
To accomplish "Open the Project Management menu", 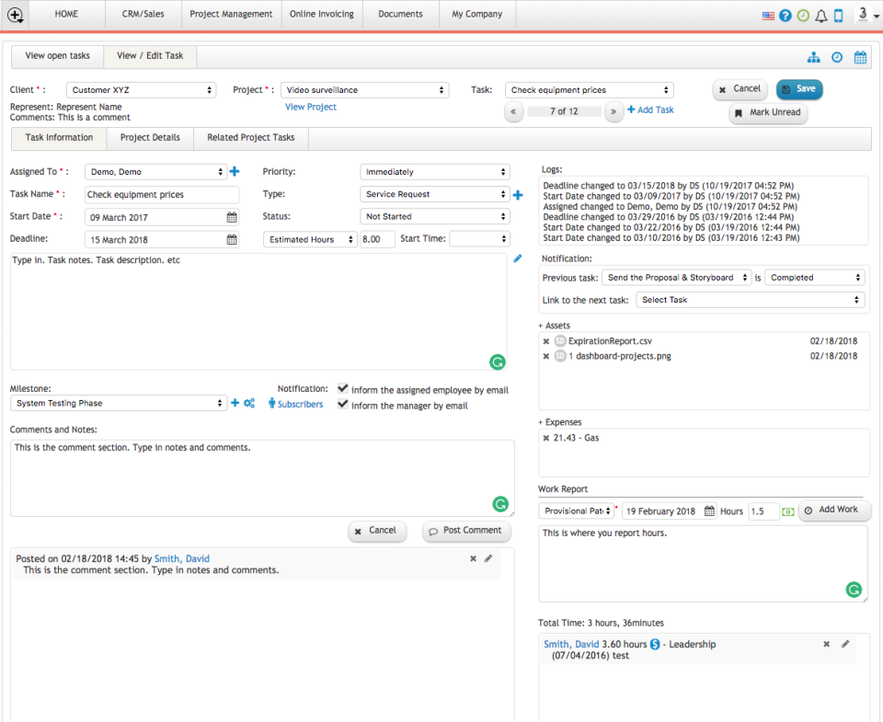I will click(x=231, y=14).
